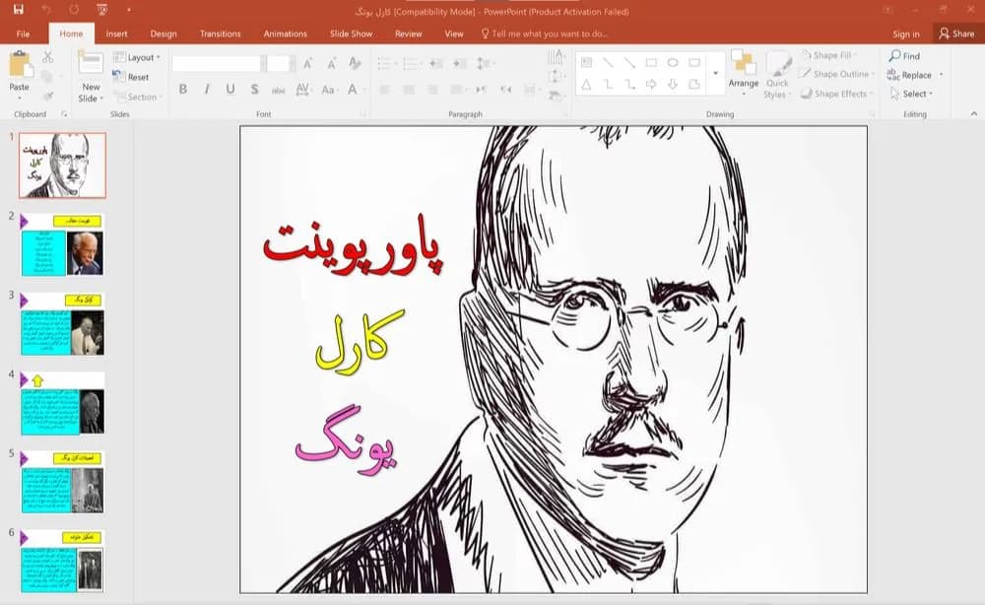This screenshot has width=985, height=605.
Task: Expand Shape Effects menu
Action: 837,94
